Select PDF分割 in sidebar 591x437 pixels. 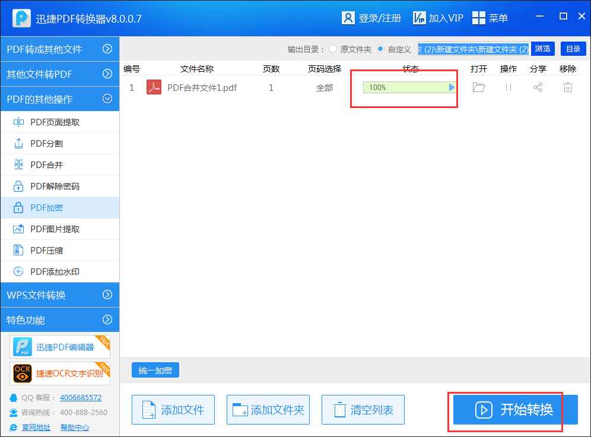click(60, 143)
